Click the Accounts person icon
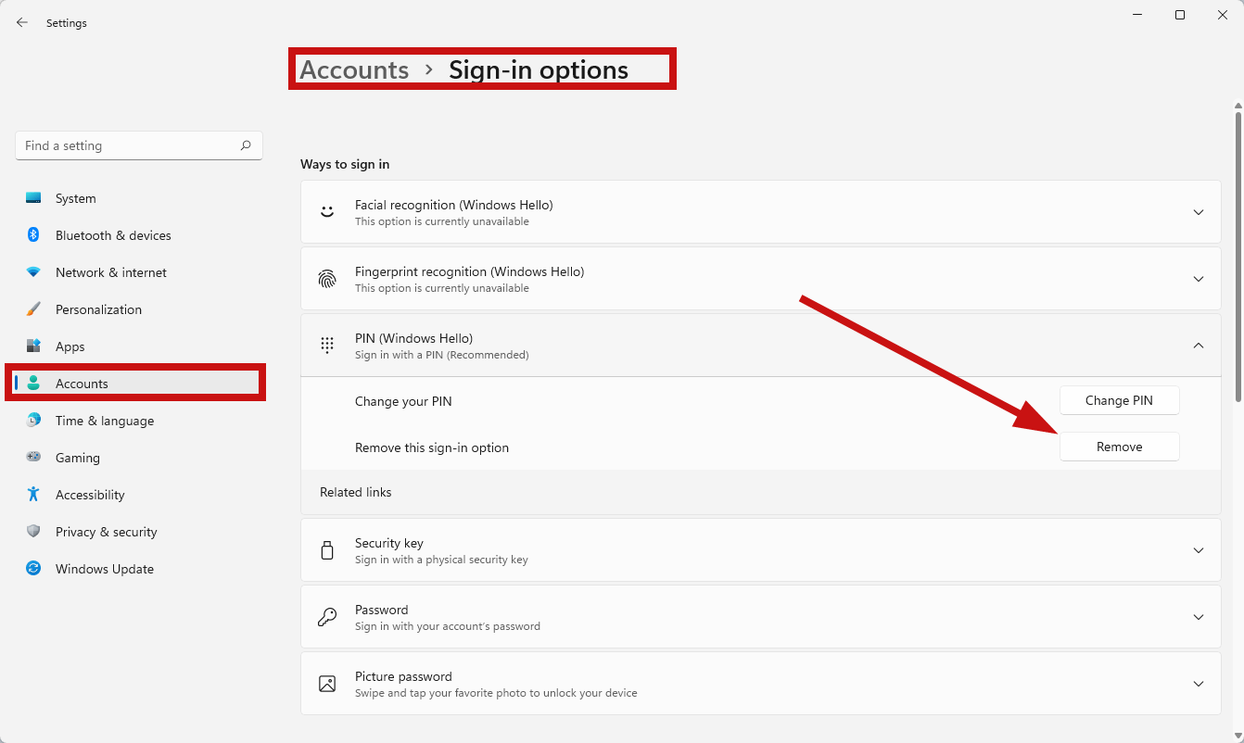1244x743 pixels. coord(33,384)
